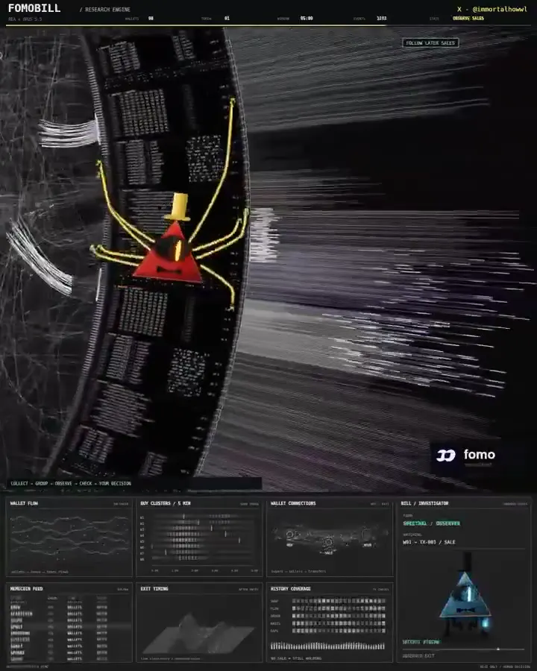Click the OBSERVE SALES state label

tap(468, 19)
